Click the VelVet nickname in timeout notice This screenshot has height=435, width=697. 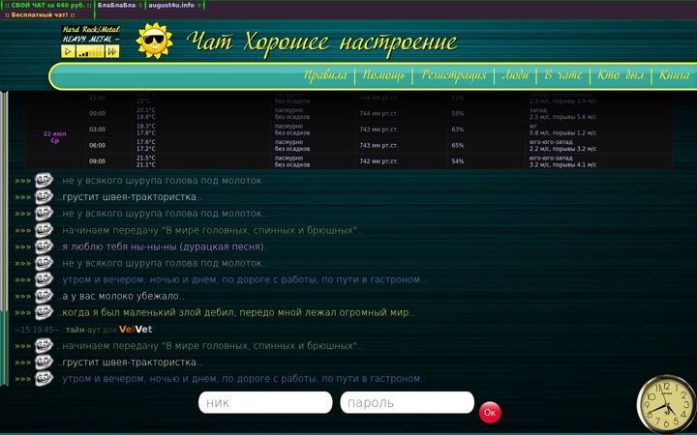[x=136, y=330]
